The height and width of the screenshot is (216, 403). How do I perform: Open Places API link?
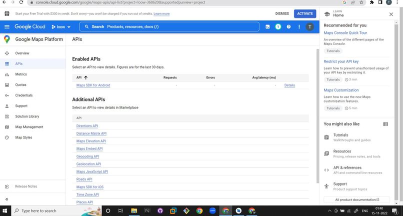(84, 202)
